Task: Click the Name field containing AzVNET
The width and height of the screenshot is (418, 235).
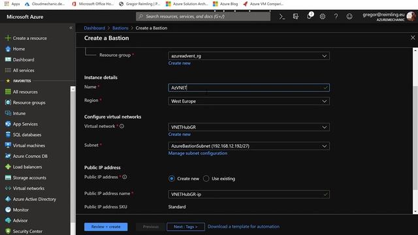Action: coord(249,87)
